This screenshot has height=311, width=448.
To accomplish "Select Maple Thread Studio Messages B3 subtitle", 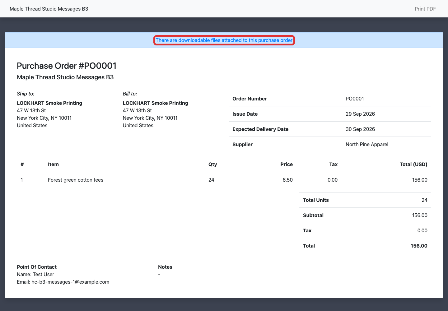I will [x=65, y=77].
